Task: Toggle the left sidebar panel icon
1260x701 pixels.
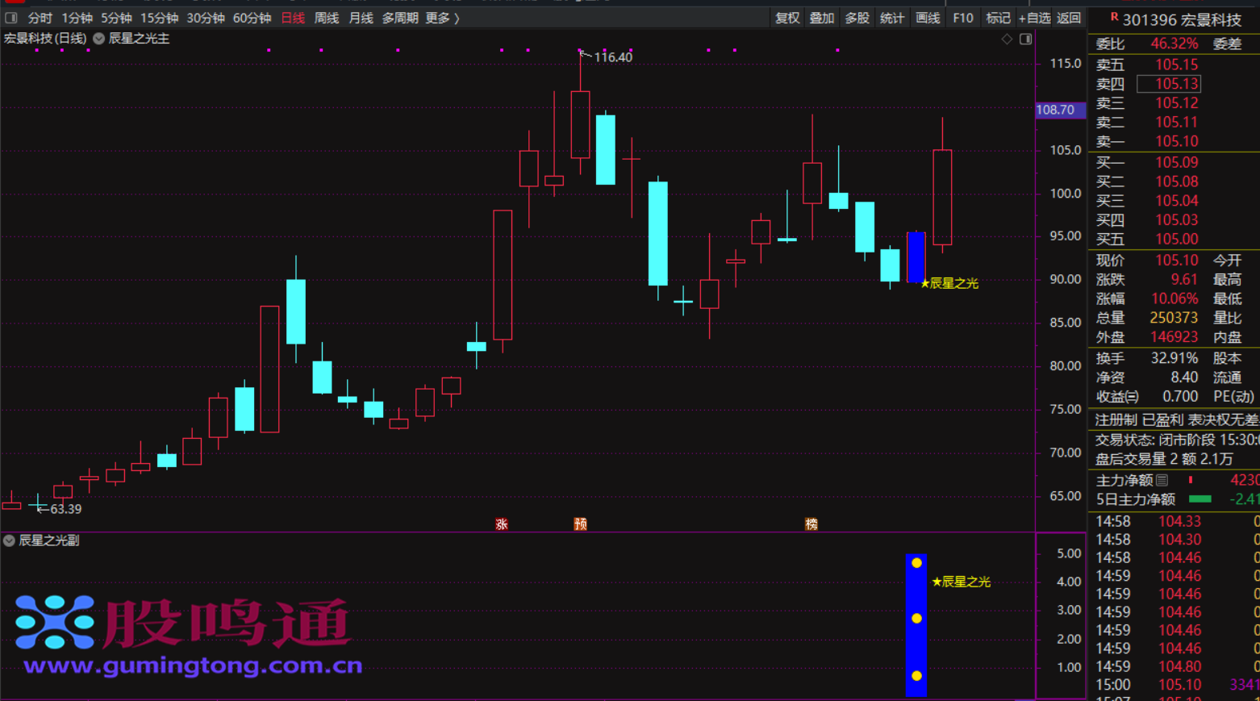Action: point(11,18)
